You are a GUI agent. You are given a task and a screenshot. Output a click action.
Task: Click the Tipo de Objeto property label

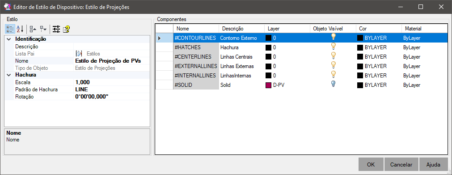pos(31,68)
